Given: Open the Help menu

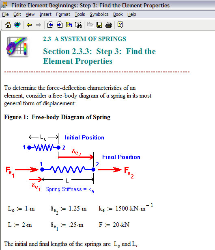Looking at the screenshot, I should tap(131, 14).
